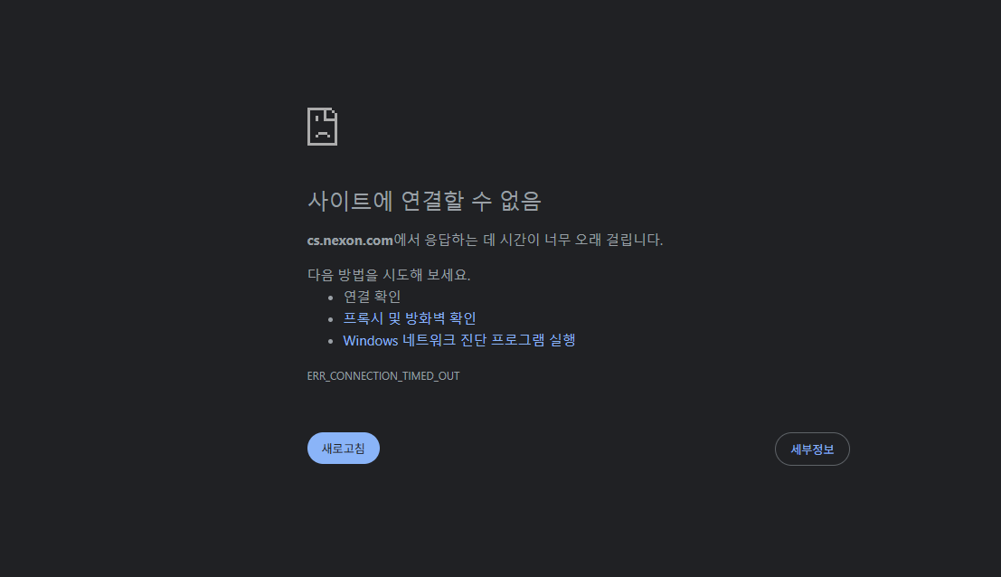Open the 세부정보 details button
Image resolution: width=1001 pixels, height=577 pixels.
point(812,449)
